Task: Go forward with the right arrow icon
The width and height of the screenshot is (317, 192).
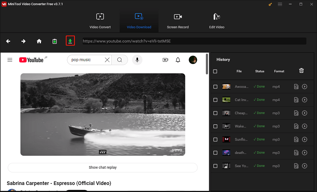Action: pyautogui.click(x=23, y=41)
